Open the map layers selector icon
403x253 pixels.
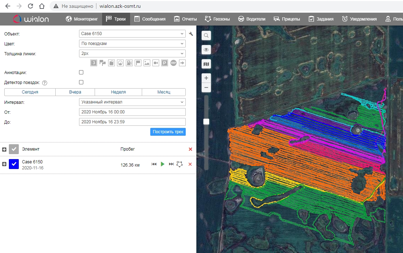(206, 64)
